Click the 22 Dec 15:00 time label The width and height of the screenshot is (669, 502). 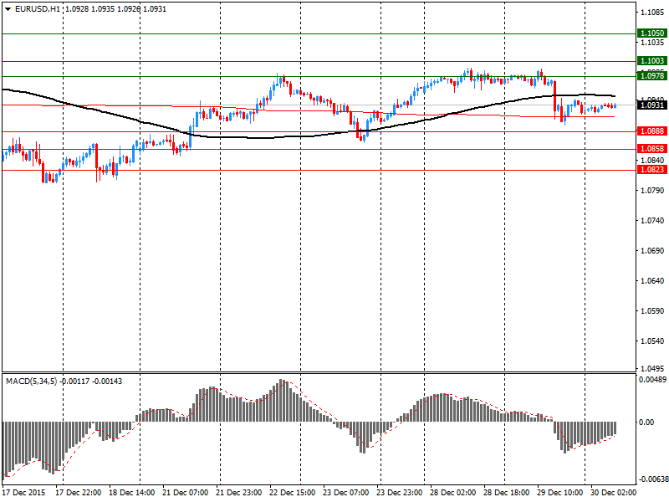point(292,493)
